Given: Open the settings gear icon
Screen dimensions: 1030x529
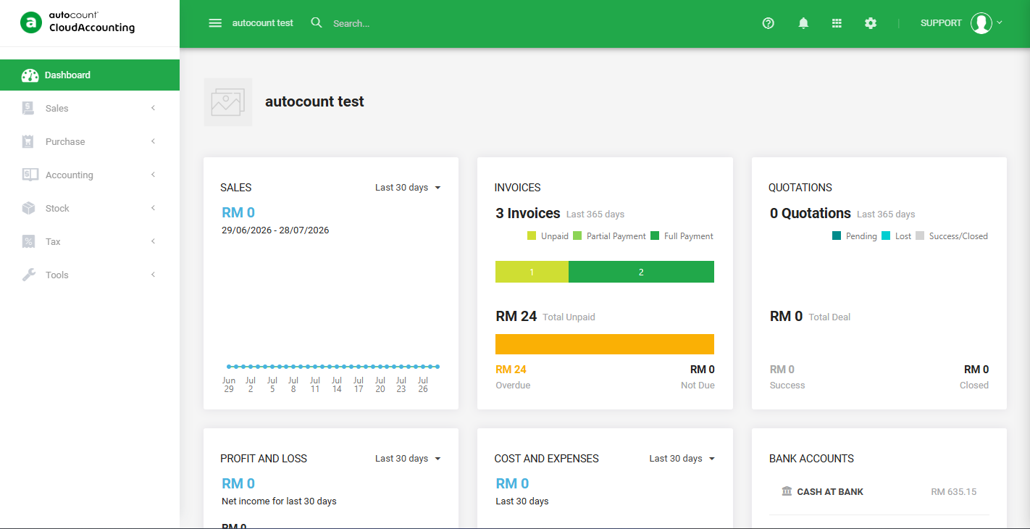Looking at the screenshot, I should click(871, 23).
